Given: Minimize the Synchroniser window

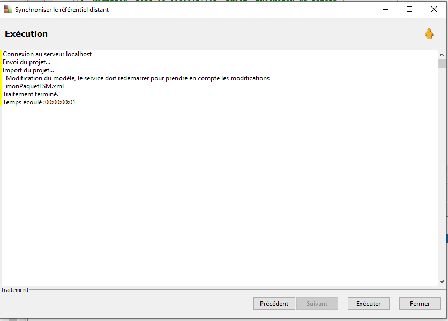Looking at the screenshot, I should tap(385, 9).
